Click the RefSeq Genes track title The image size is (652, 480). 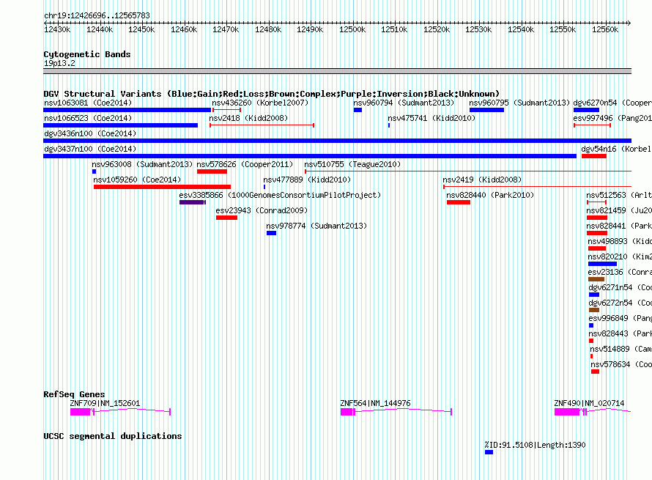point(74,394)
